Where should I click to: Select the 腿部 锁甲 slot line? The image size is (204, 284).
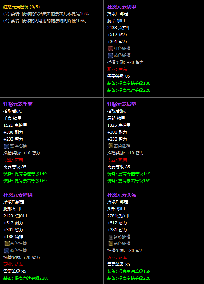point(12,209)
